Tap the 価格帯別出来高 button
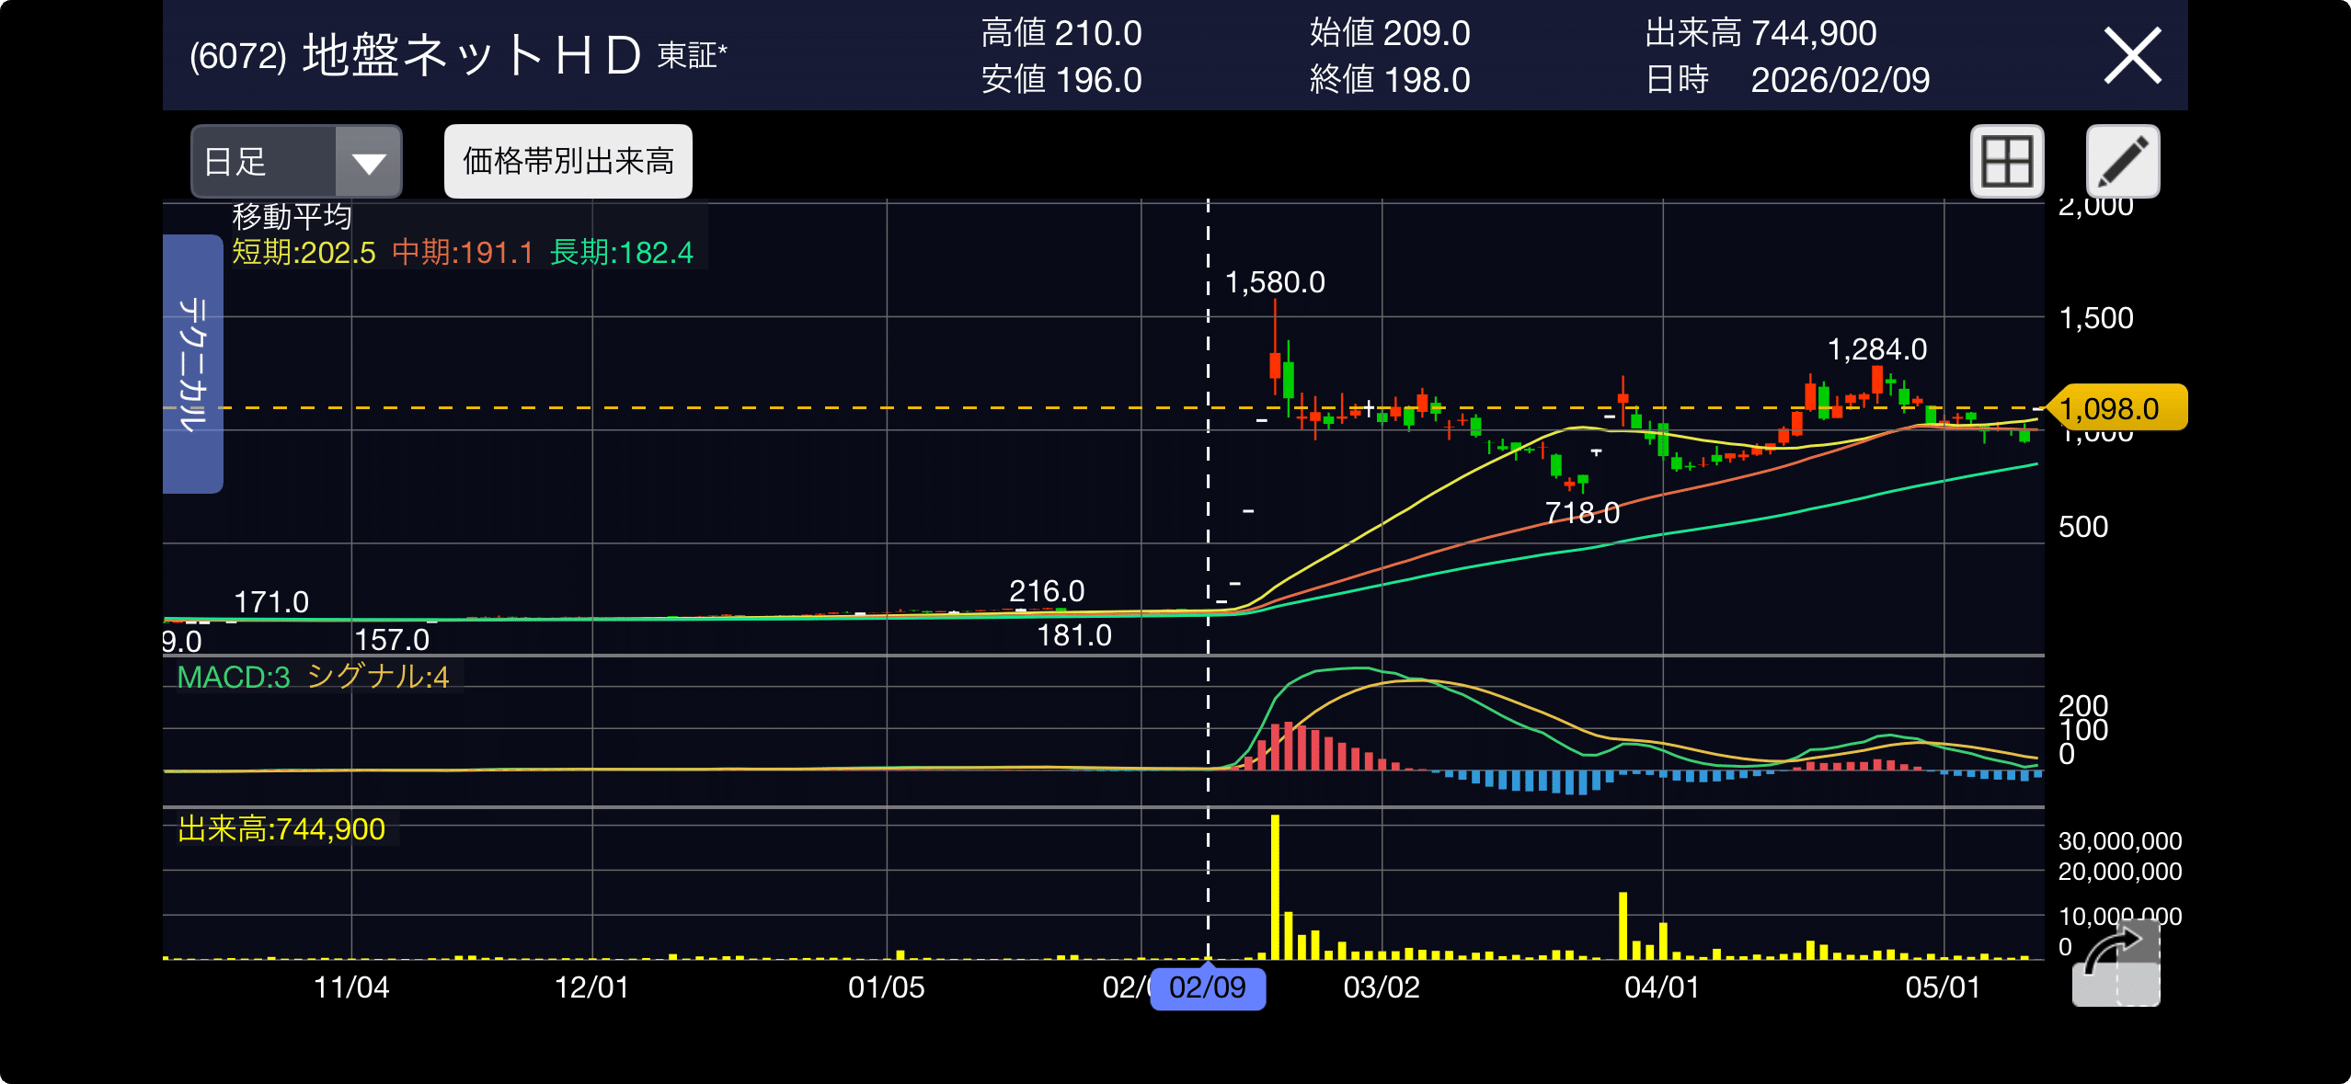Image resolution: width=2351 pixels, height=1084 pixels. (568, 162)
